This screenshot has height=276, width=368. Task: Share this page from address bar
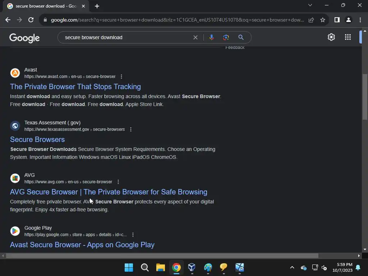pyautogui.click(x=311, y=20)
